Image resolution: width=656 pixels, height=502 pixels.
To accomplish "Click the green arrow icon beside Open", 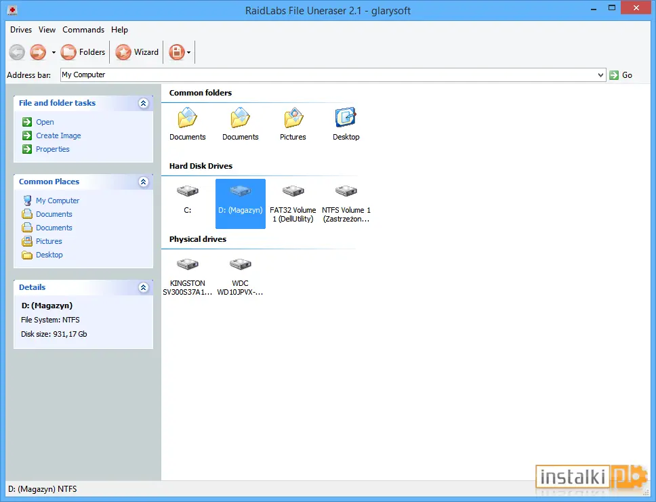I will [27, 122].
